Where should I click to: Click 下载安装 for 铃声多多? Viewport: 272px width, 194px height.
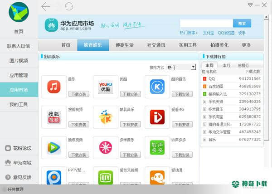pyautogui.click(x=182, y=155)
